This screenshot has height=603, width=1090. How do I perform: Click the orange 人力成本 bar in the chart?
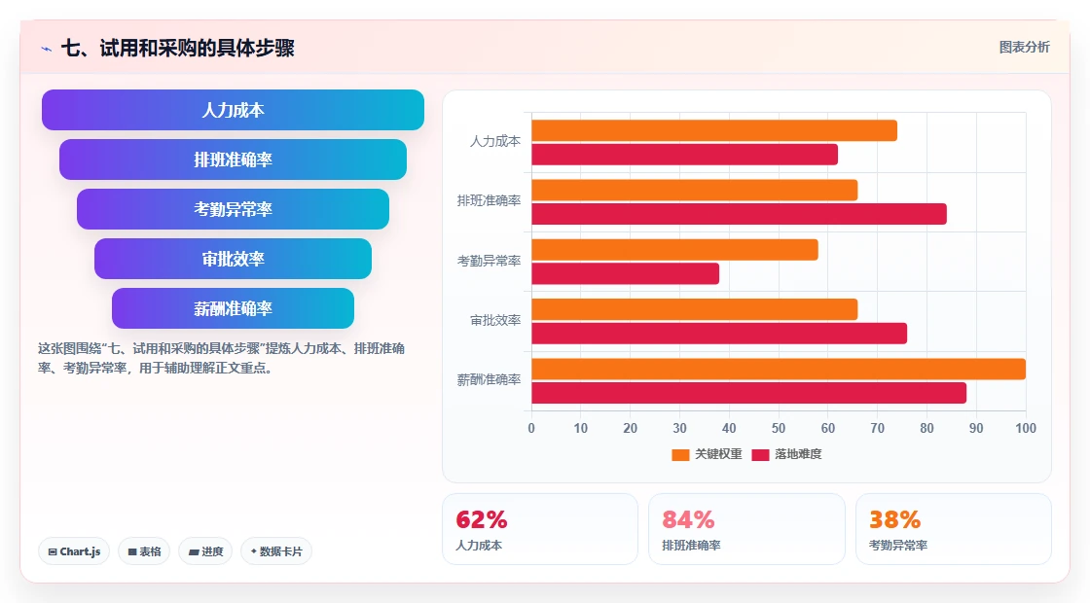(x=714, y=130)
